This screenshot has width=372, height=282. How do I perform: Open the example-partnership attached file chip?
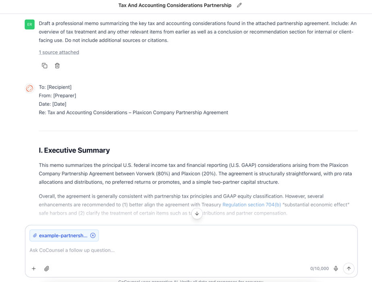click(63, 236)
